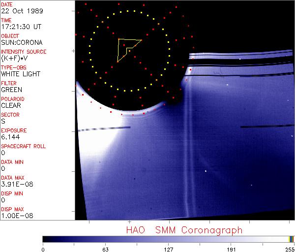Click the time value '17:21:30 UT'

pos(21,27)
